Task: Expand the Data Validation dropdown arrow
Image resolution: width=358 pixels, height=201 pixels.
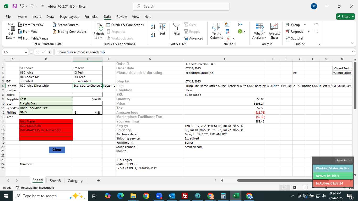Action: pyautogui.click(x=233, y=38)
